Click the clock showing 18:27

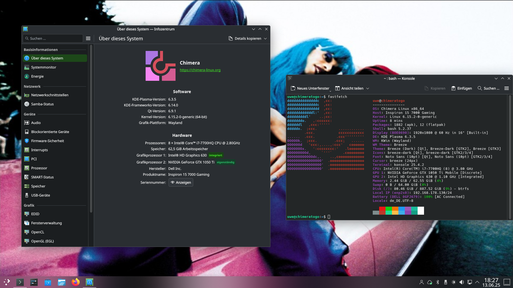[x=491, y=282]
